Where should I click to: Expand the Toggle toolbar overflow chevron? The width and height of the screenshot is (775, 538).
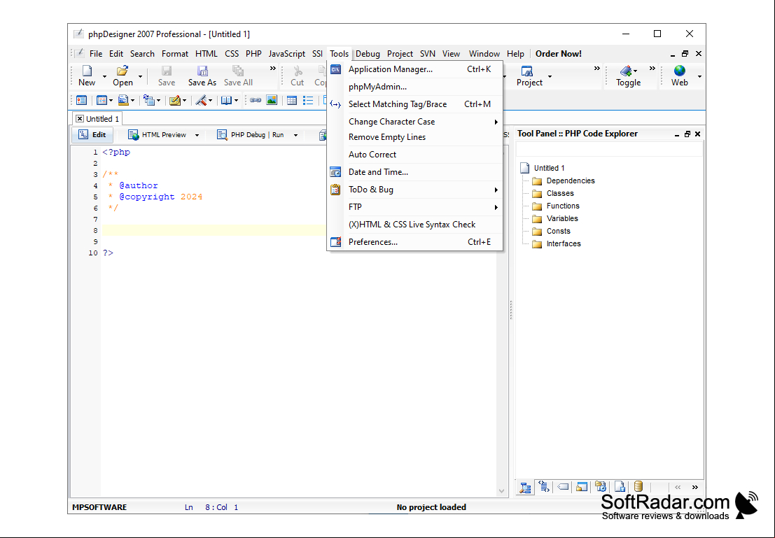coord(652,68)
